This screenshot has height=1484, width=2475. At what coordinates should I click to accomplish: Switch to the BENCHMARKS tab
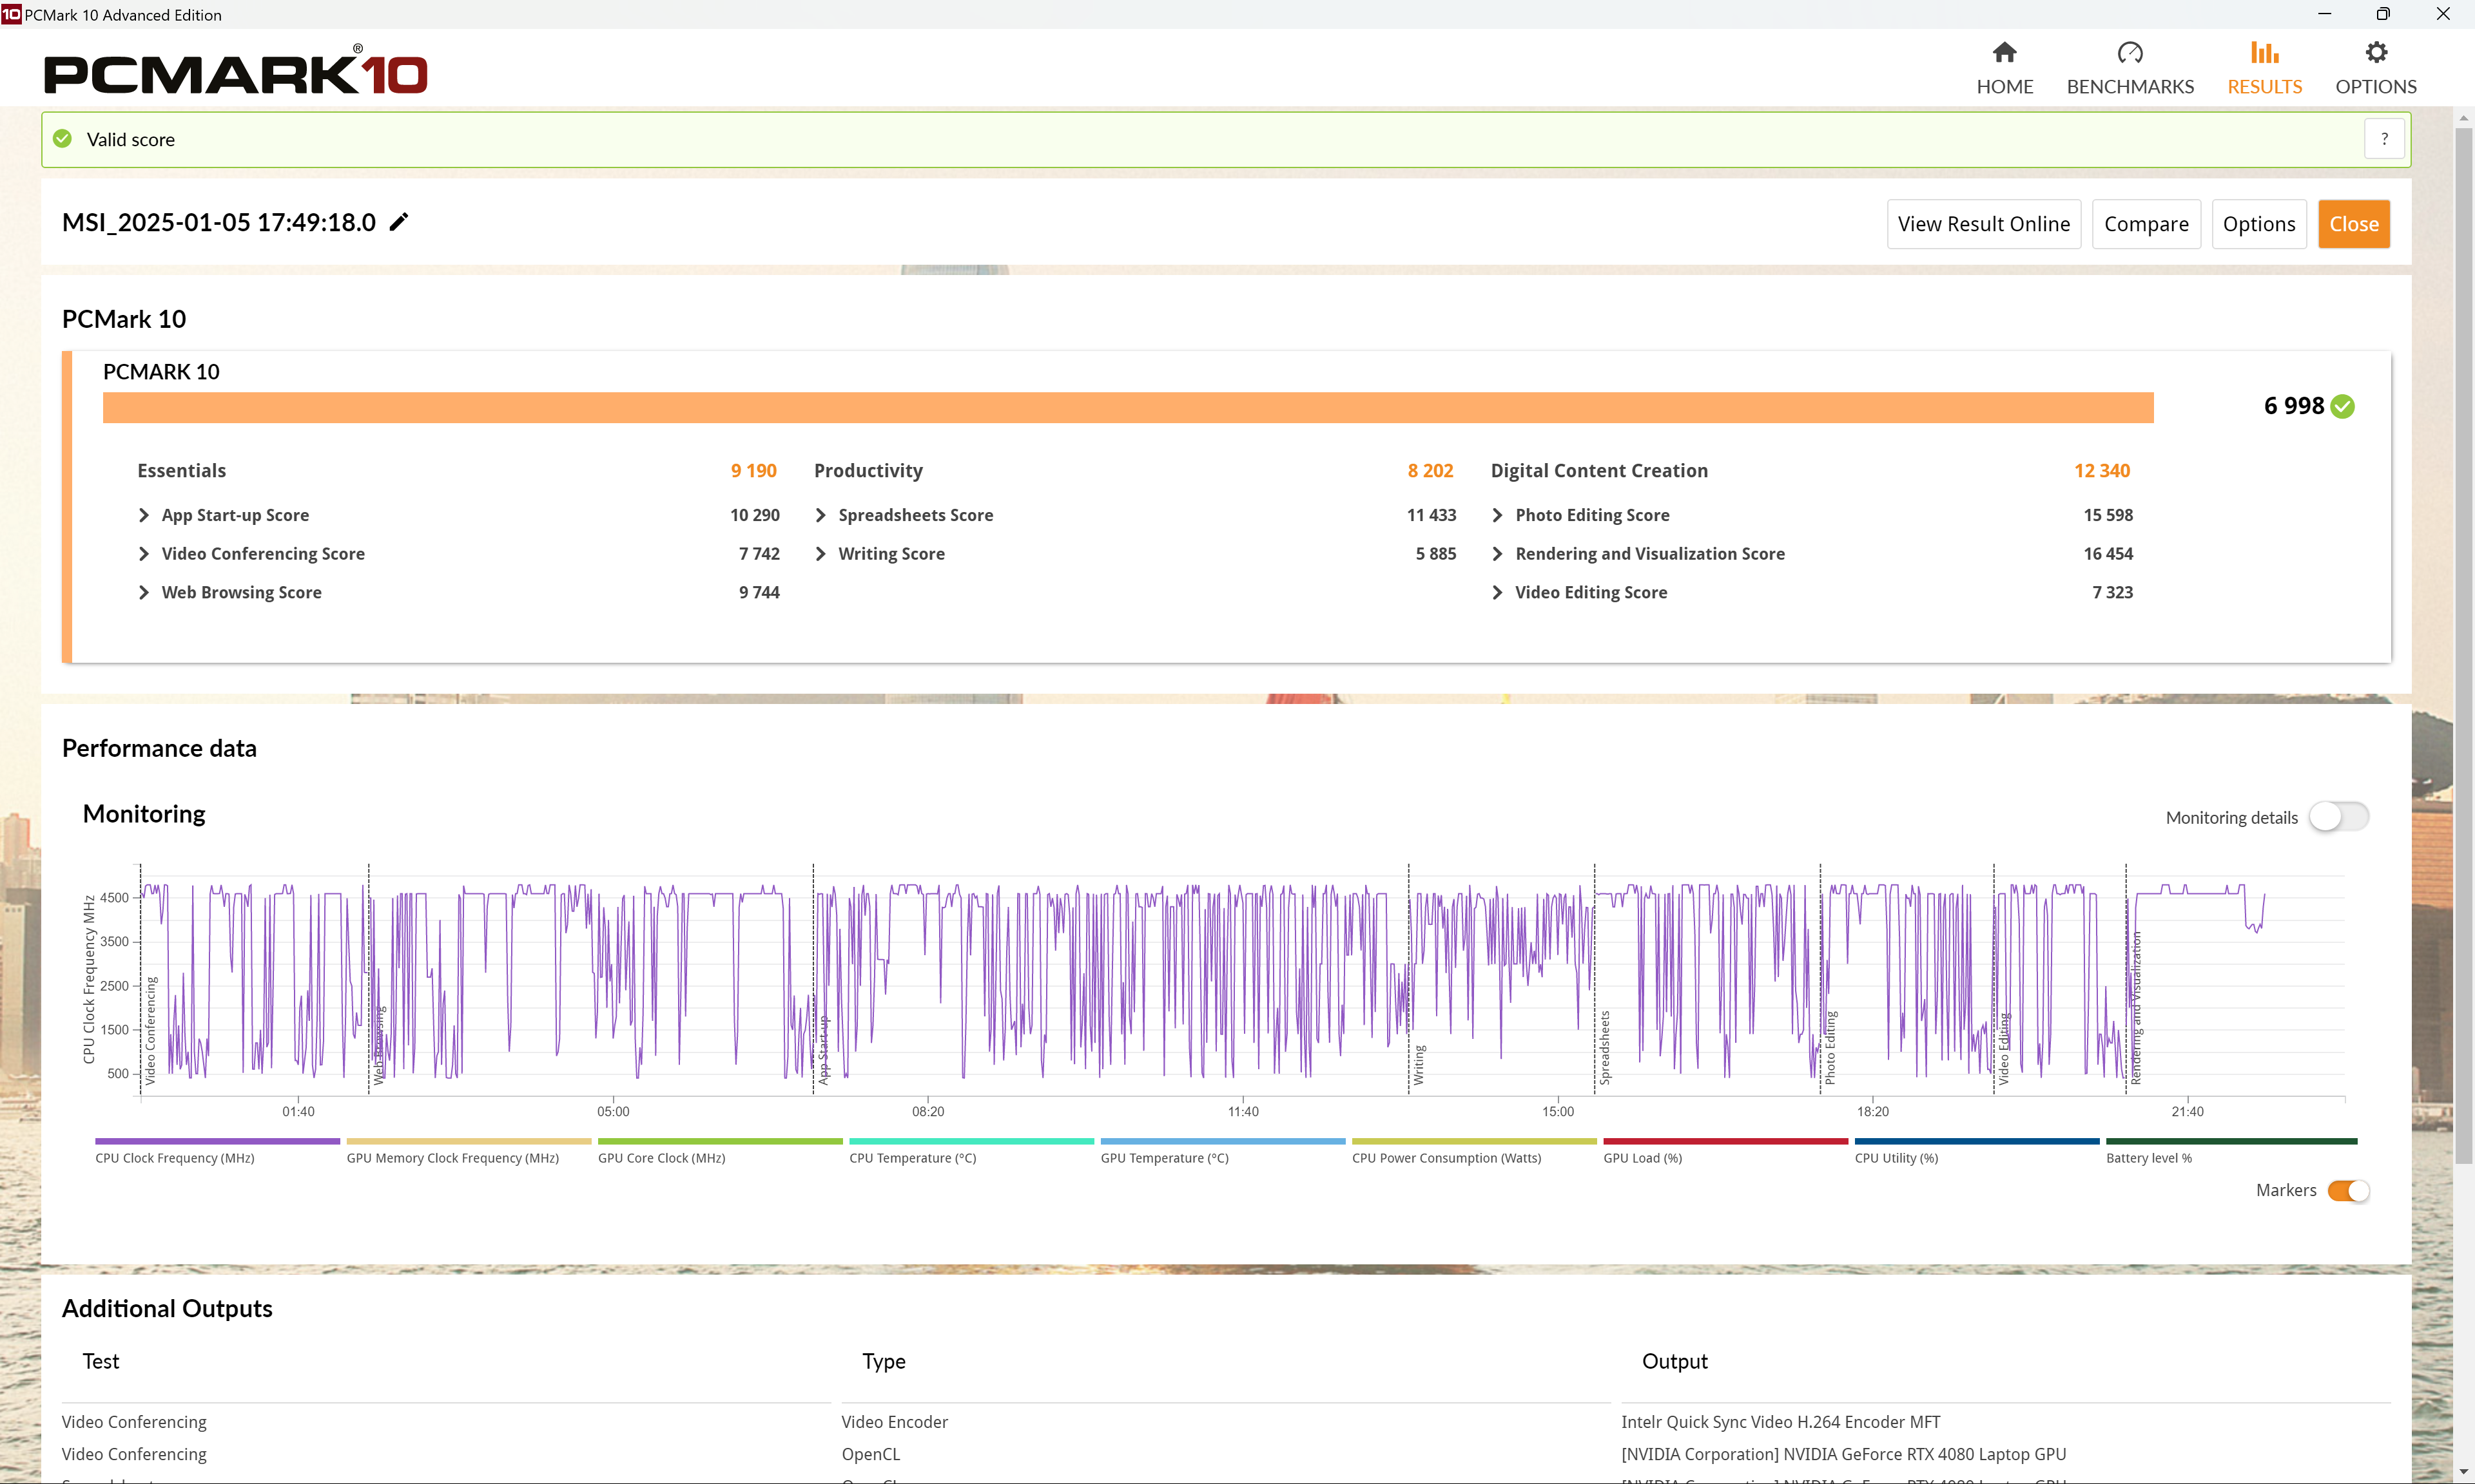[2130, 87]
